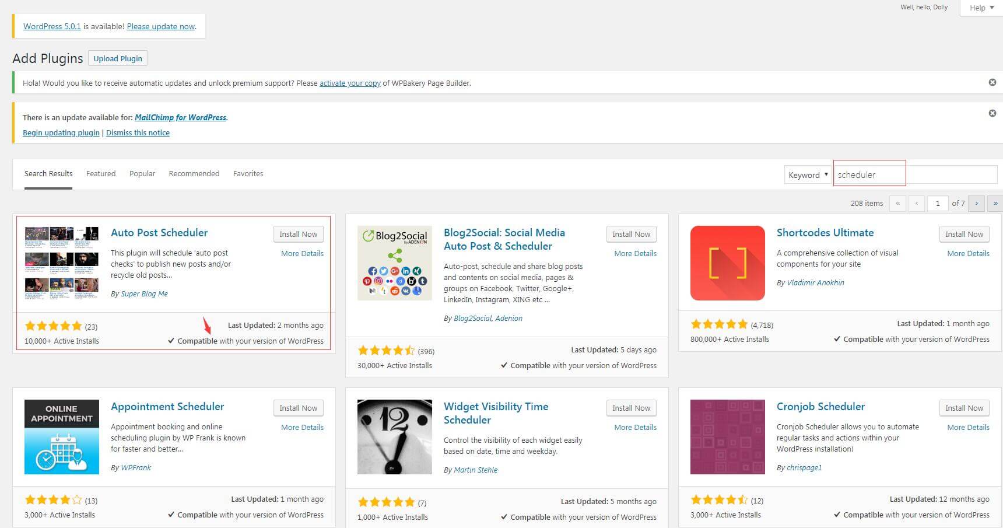Screen dimensions: 1003x528
Task: Click the Appointment Scheduler calendar icon
Action: pyautogui.click(x=61, y=437)
